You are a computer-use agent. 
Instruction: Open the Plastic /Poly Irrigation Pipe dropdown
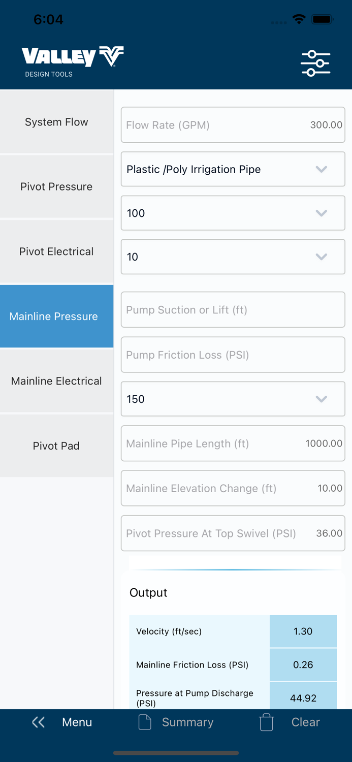pos(233,169)
